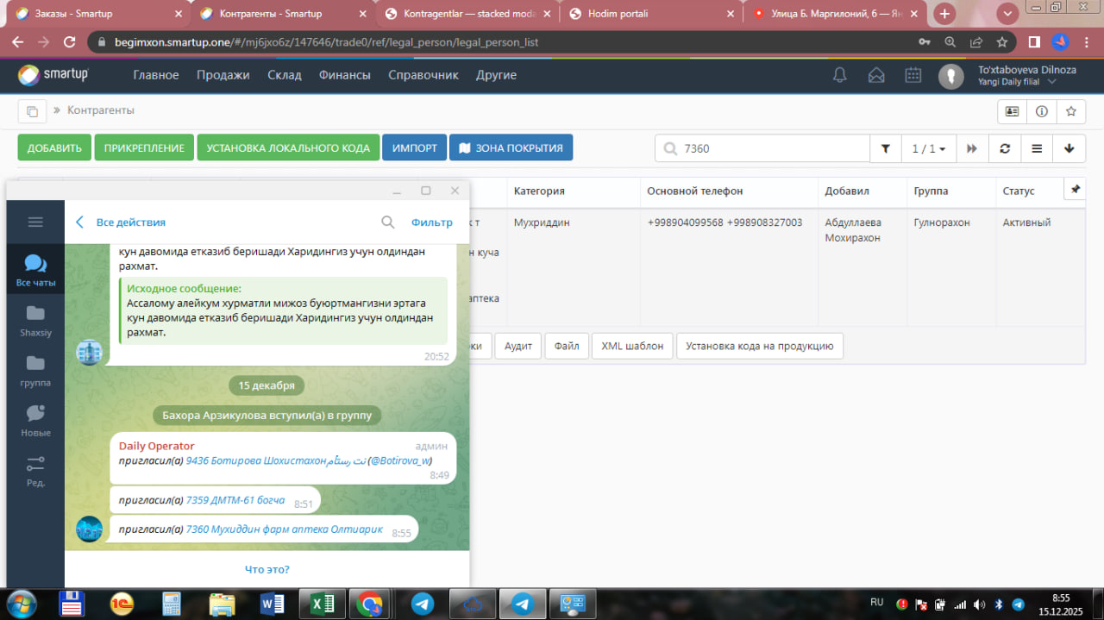
Task: Open Chrome zoom magnifier icon
Action: (950, 41)
